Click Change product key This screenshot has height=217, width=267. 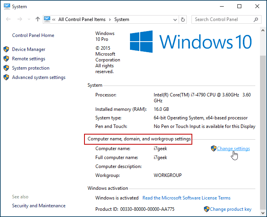pyautogui.click(x=230, y=209)
